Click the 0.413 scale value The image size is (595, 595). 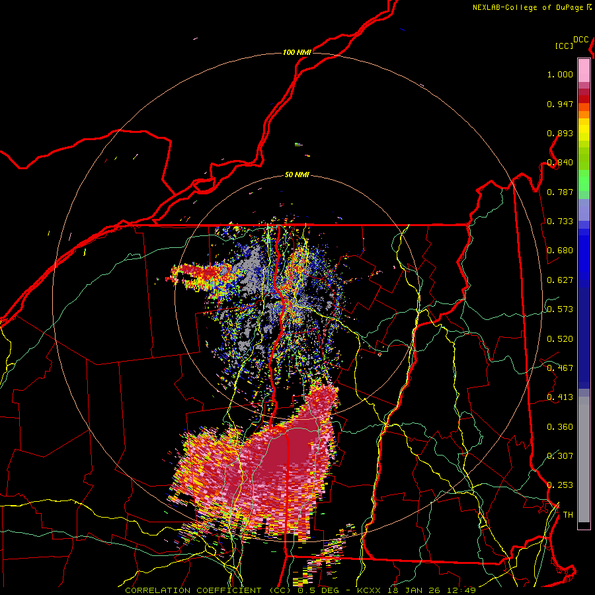(560, 397)
